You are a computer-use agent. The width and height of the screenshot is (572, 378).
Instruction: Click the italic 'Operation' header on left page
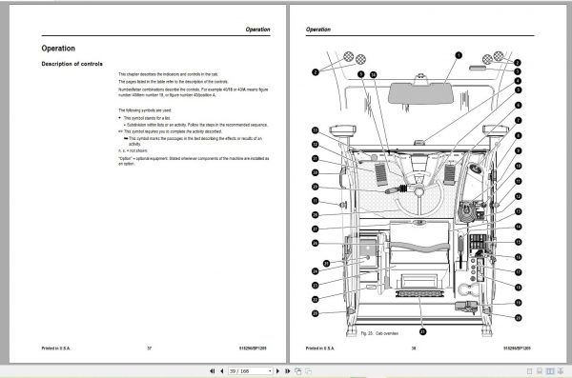(257, 30)
